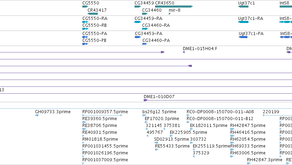Select the RH42847.5prime EST arrow
292x165 pixels.
(232, 129)
